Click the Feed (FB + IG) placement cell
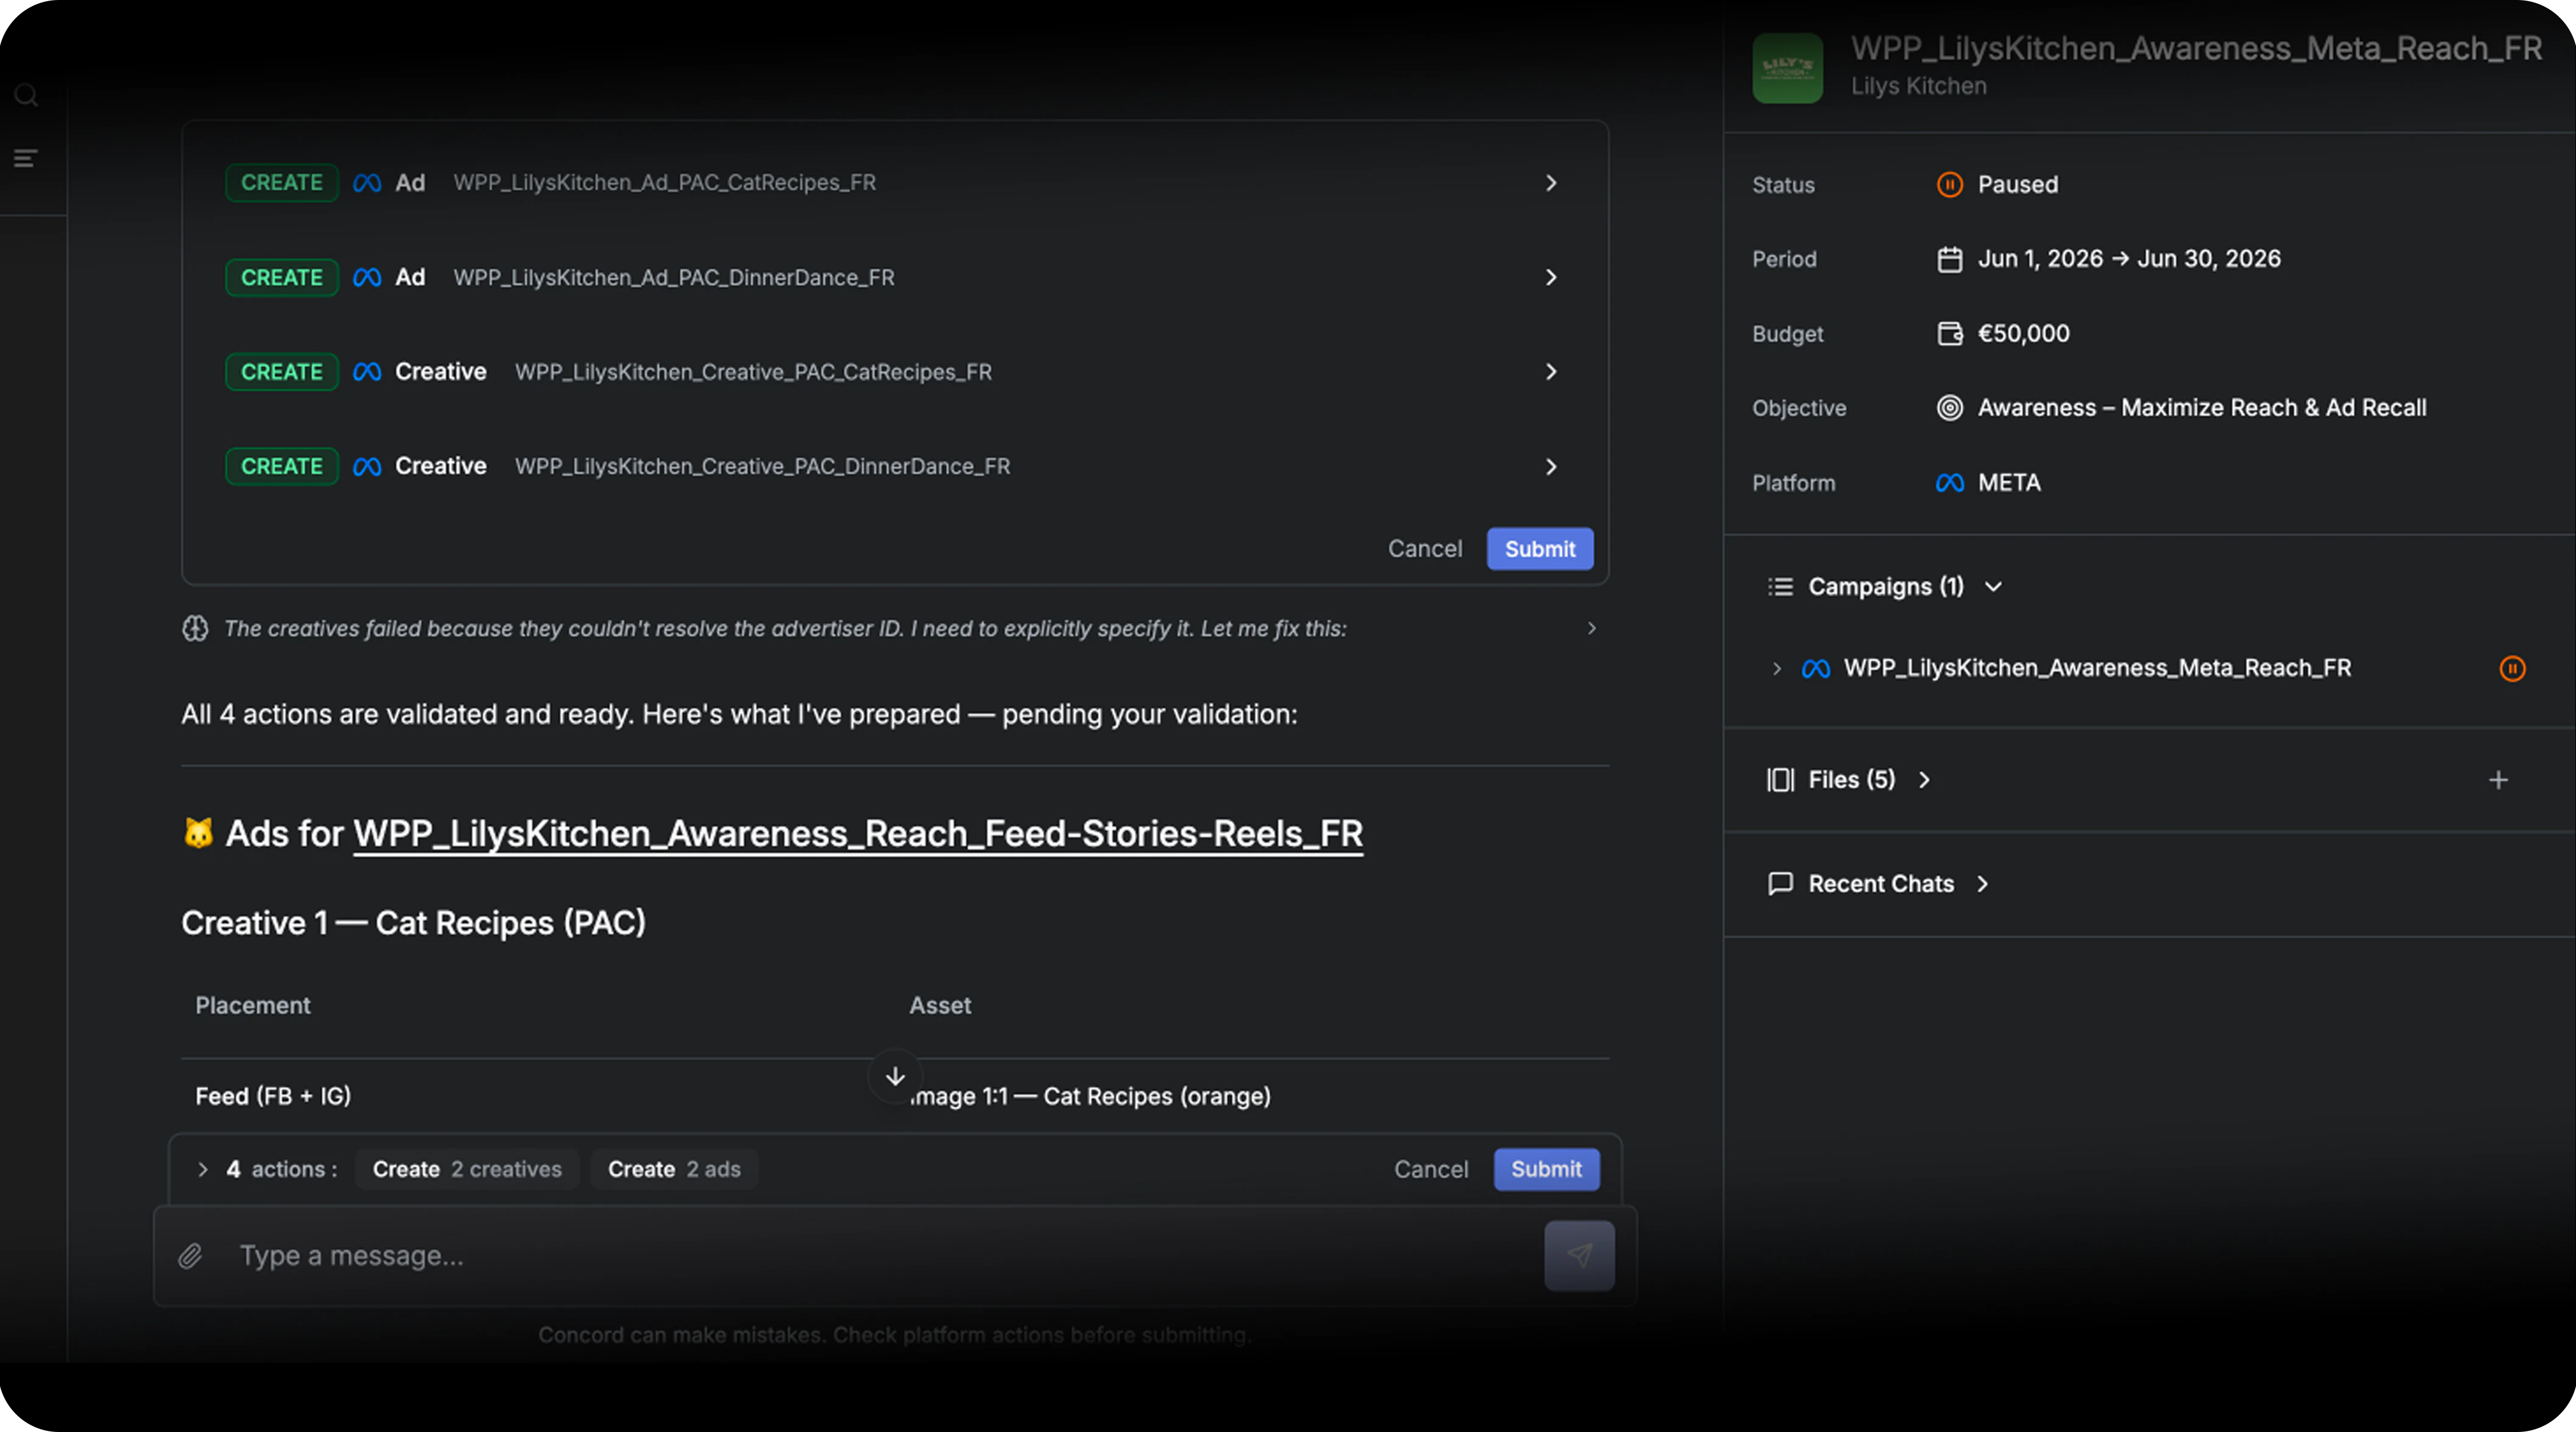Viewport: 2576px width, 1432px height. click(273, 1096)
